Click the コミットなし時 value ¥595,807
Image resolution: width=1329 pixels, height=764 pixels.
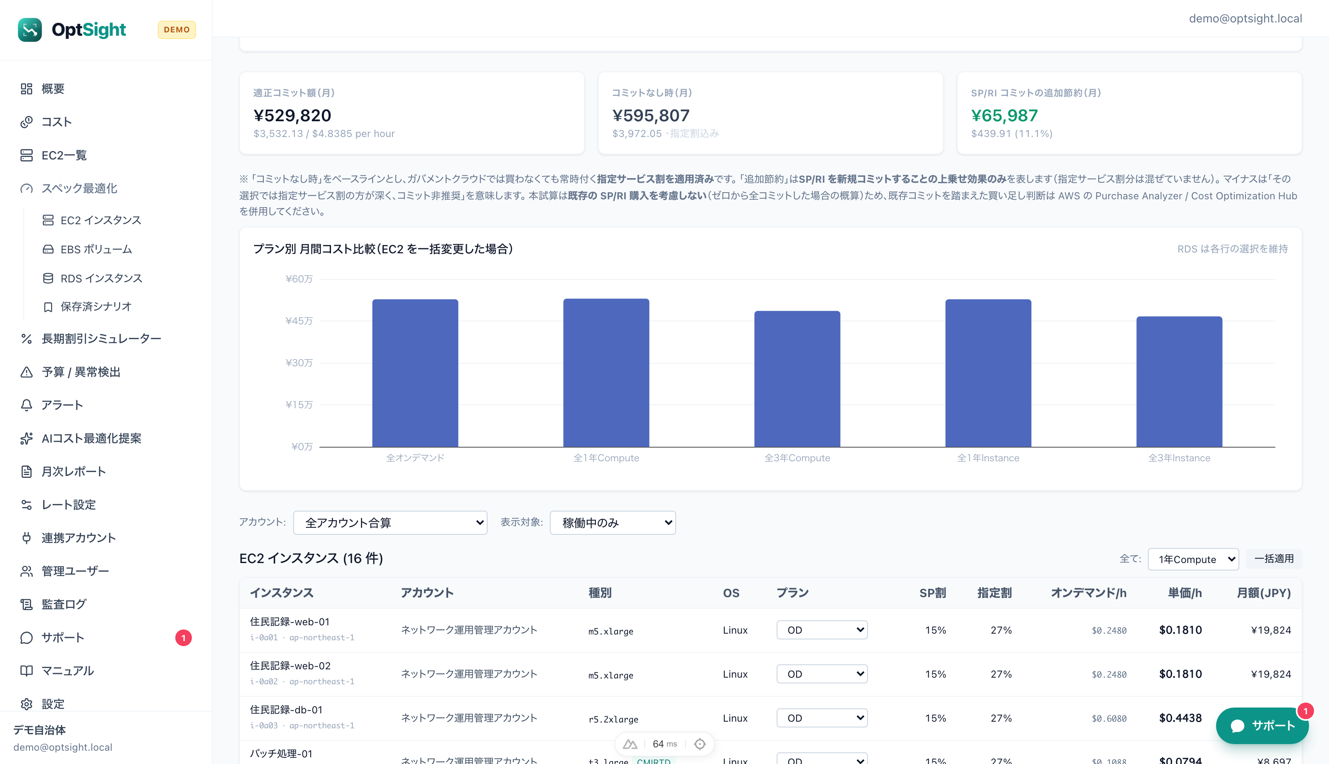651,115
